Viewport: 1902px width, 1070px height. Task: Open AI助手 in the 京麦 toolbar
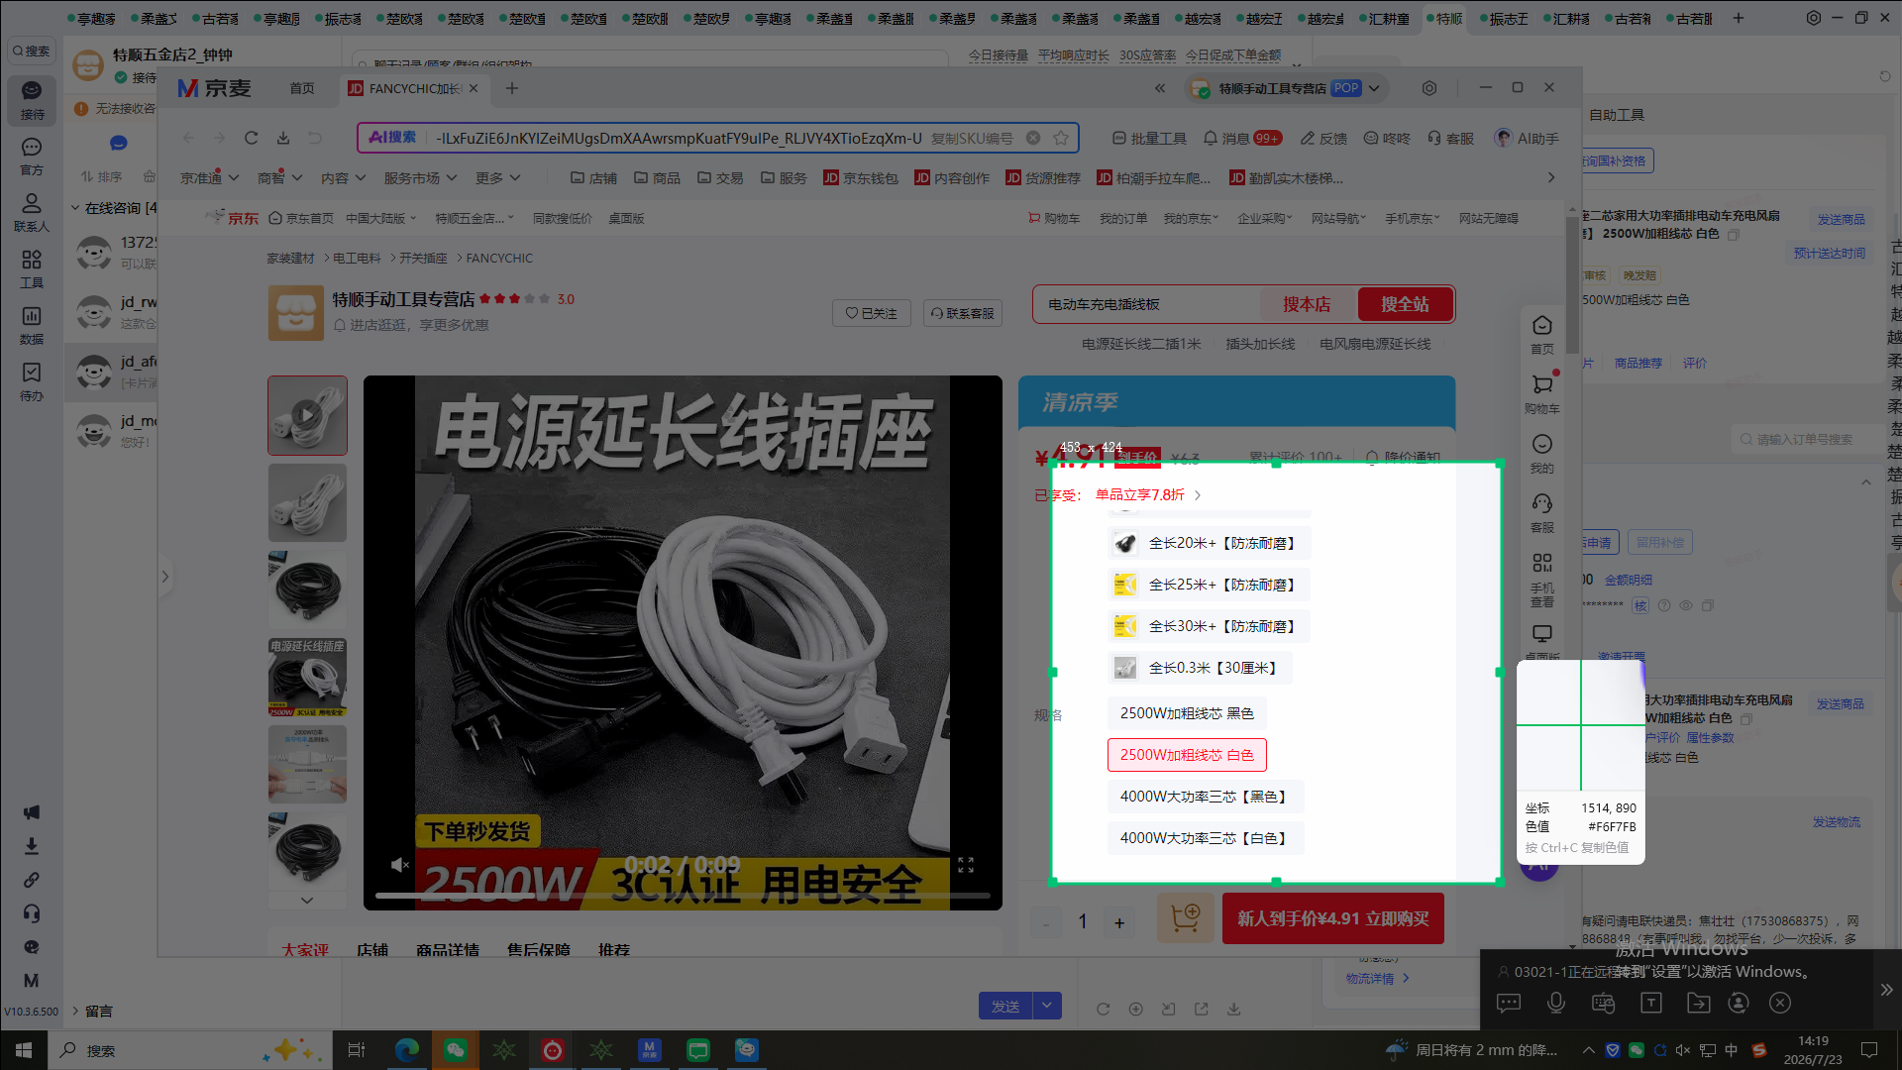[1527, 139]
